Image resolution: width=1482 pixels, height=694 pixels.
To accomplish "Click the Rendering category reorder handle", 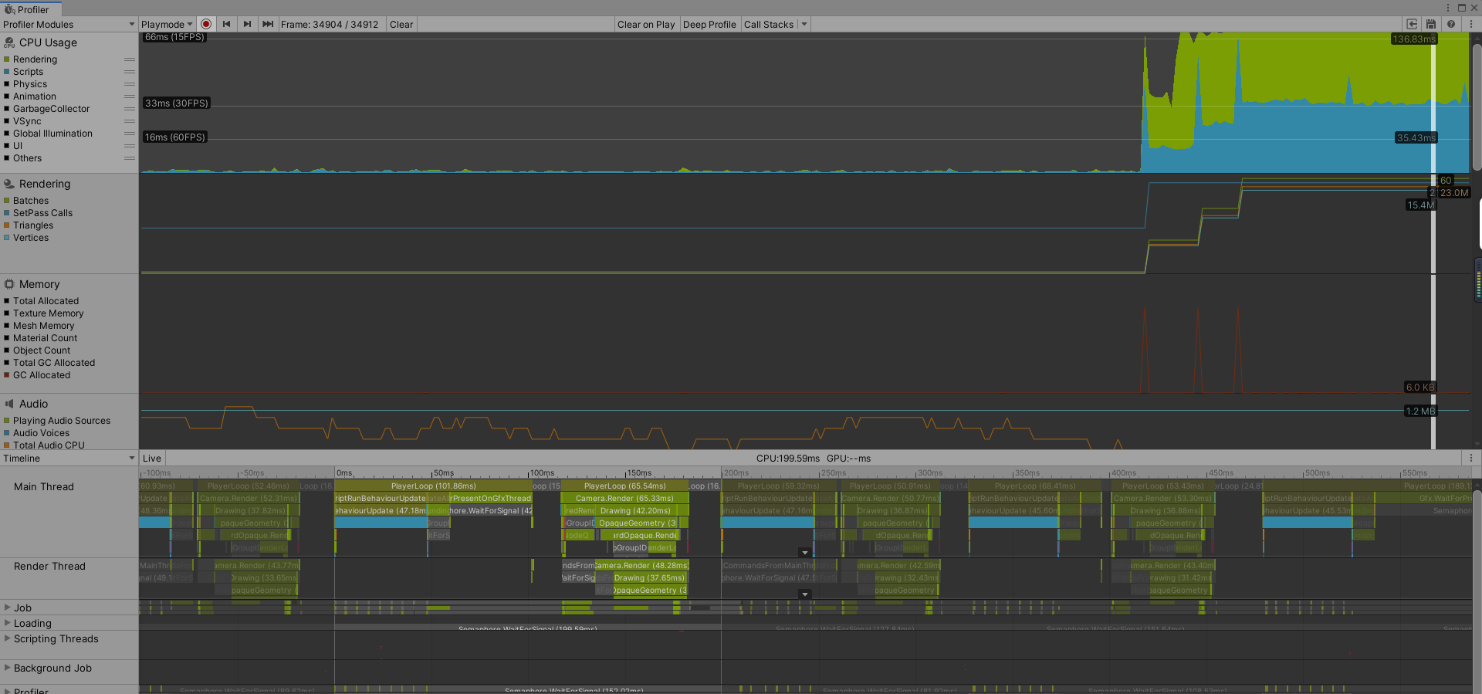I will click(130, 59).
